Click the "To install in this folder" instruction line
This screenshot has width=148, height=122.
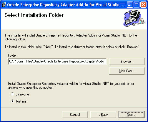72,47
